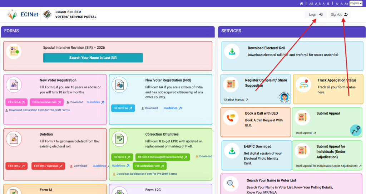Image resolution: width=366 pixels, height=194 pixels.
Task: Click the Fill Form 8 button
Action: [122, 157]
